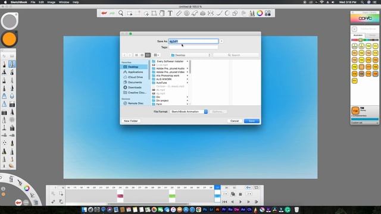Click the large orange swatch in Copic library

tap(355, 111)
